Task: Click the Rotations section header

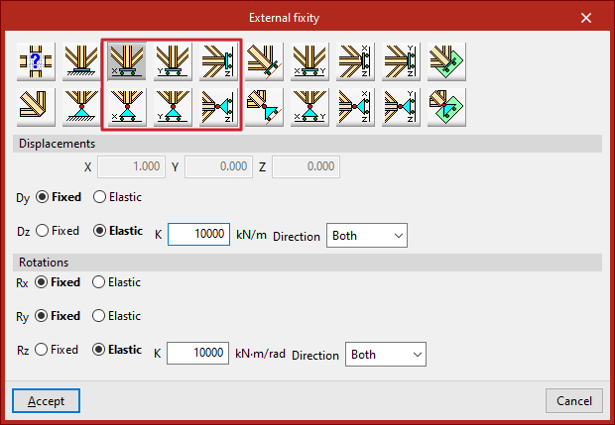Action: 307,263
